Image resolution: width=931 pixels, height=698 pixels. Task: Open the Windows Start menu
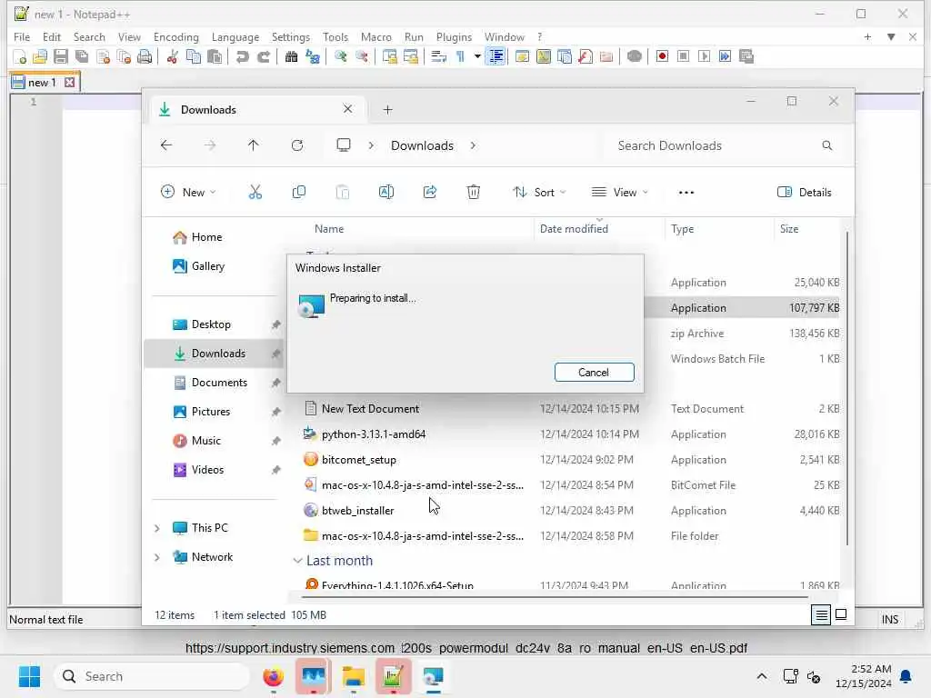[29, 676]
